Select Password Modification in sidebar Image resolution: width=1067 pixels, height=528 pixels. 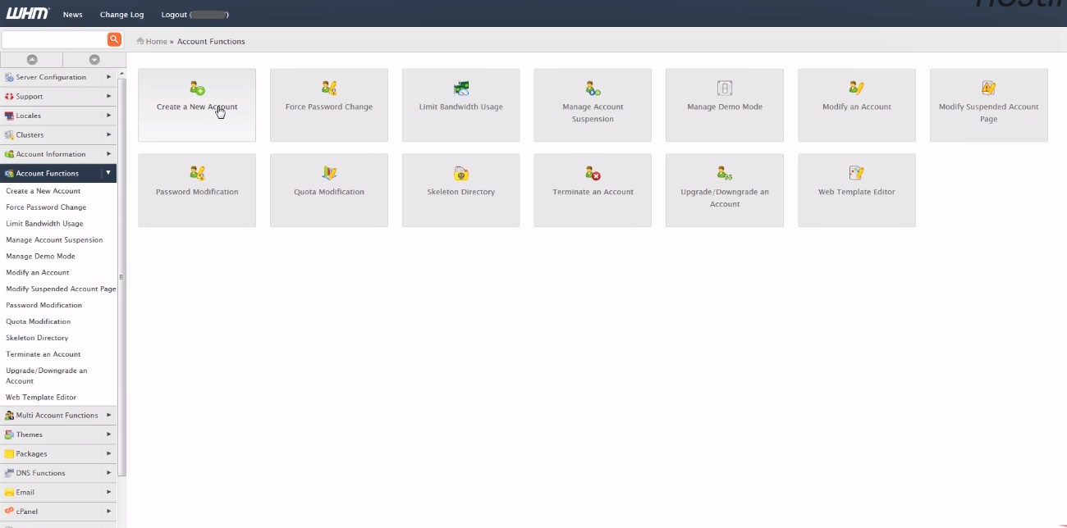pyautogui.click(x=44, y=305)
